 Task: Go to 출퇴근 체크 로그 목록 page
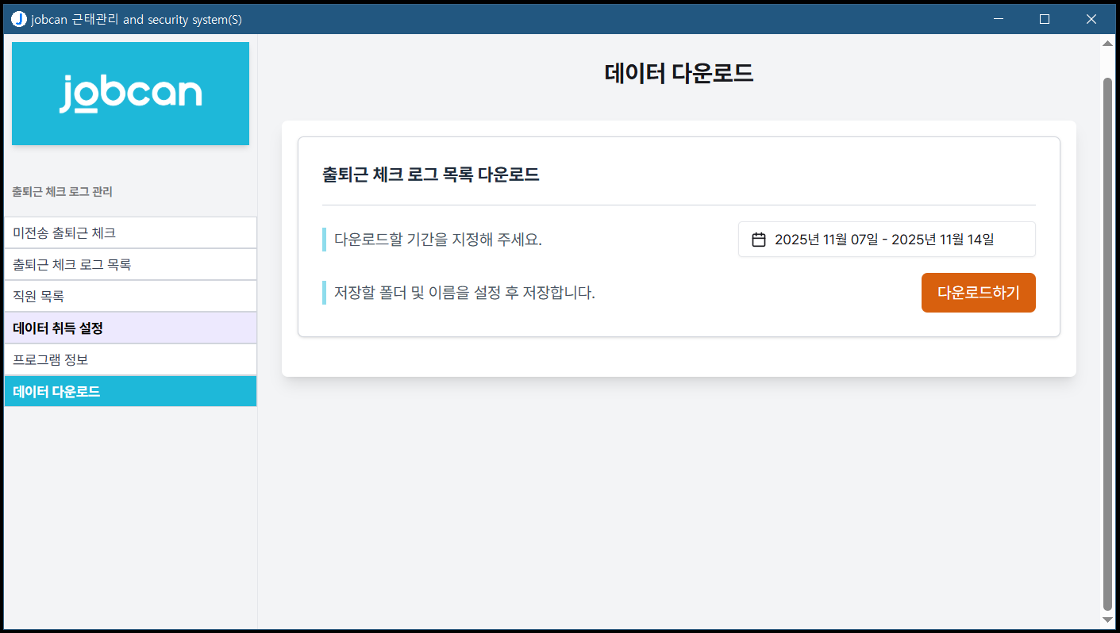pyautogui.click(x=130, y=265)
